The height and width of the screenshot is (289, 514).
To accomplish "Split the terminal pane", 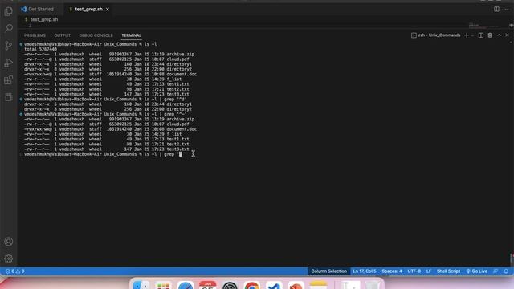I will coord(481,35).
